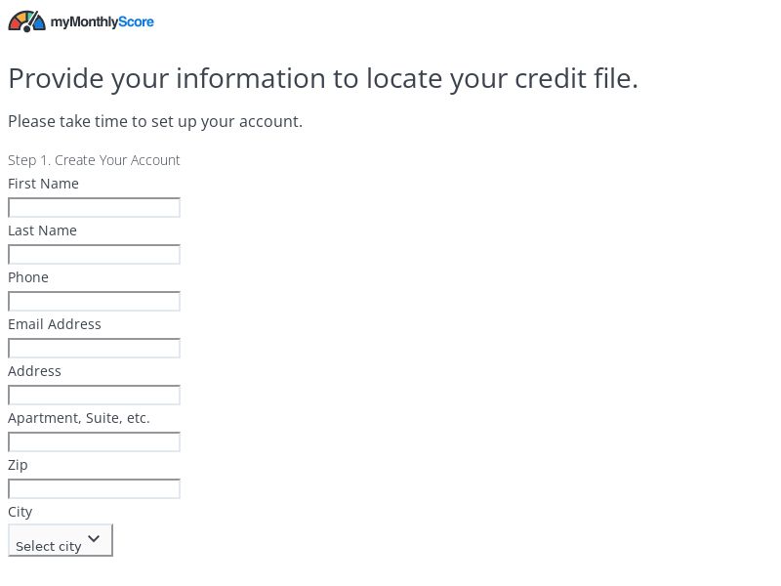Click the myMonthlyScore gauge logo icon
Screen dimensions: 781x586
click(26, 20)
